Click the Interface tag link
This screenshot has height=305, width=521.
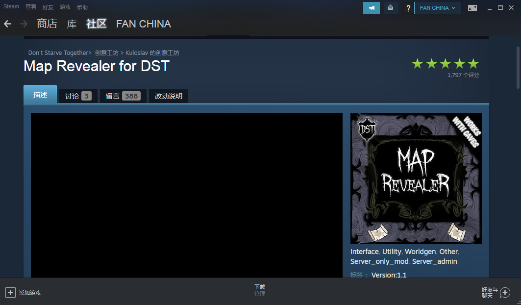tap(365, 252)
